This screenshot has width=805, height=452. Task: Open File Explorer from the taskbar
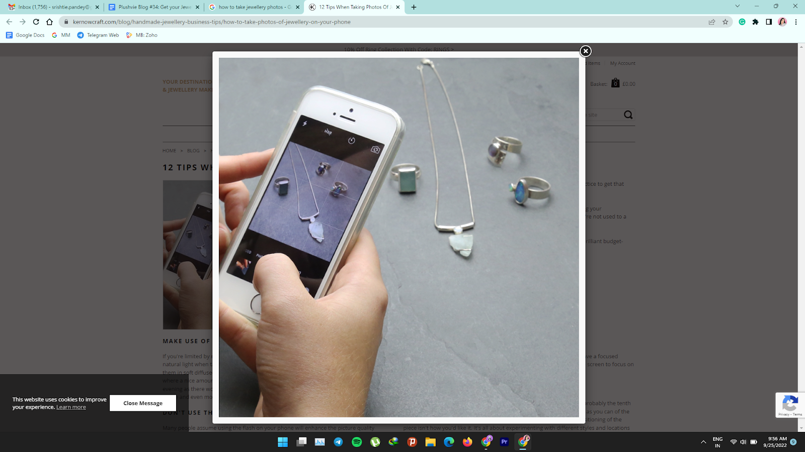click(x=430, y=442)
